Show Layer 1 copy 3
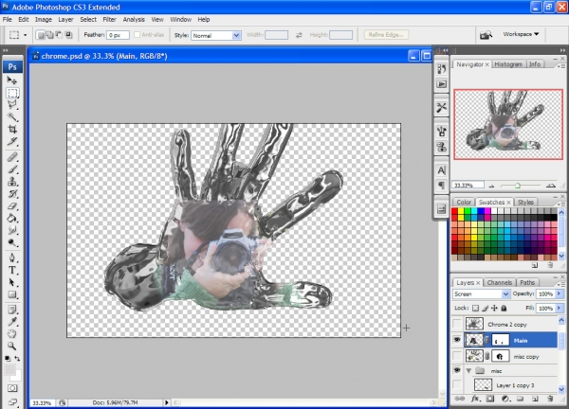 pyautogui.click(x=457, y=384)
